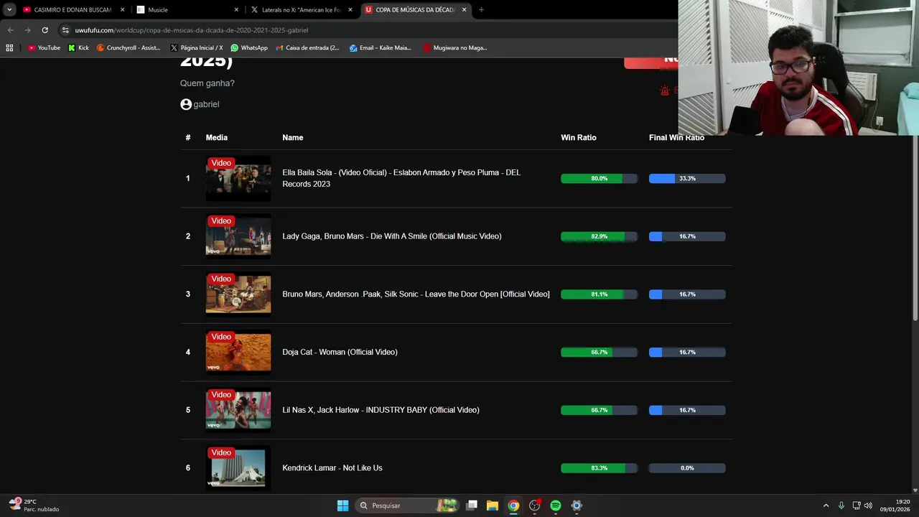Open the gabriel author link
The height and width of the screenshot is (517, 919).
206,104
